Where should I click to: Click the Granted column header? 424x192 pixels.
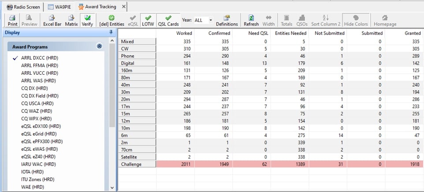[x=405, y=33]
